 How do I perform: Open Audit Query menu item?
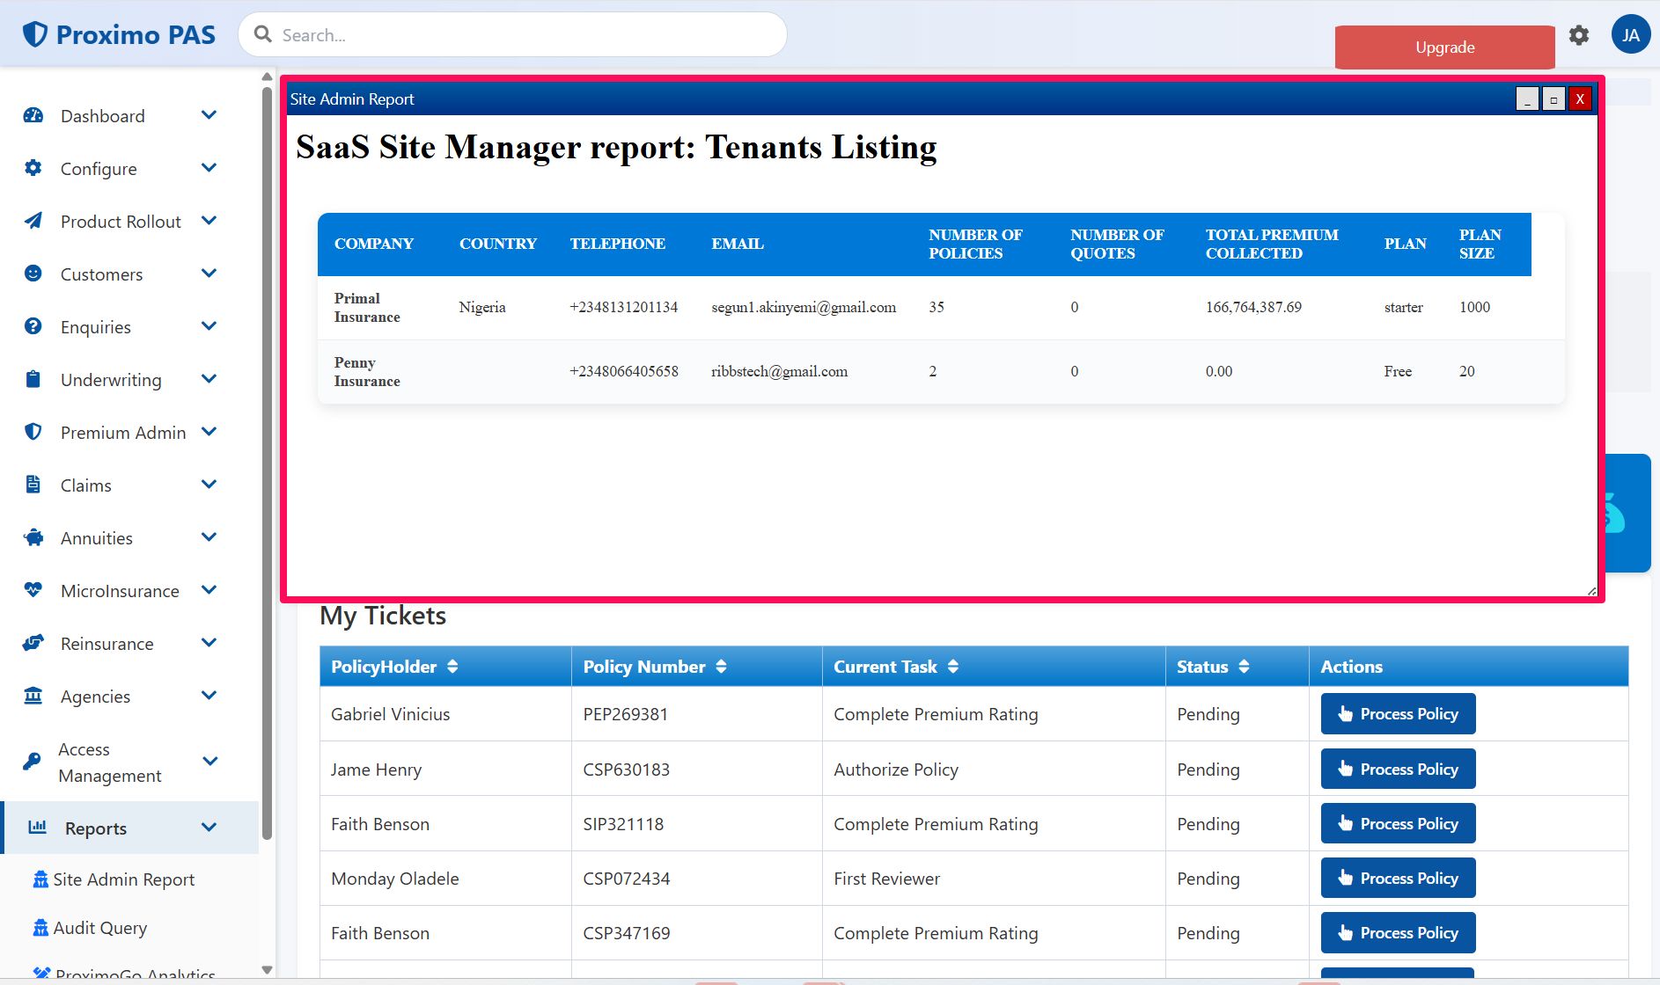pos(99,928)
